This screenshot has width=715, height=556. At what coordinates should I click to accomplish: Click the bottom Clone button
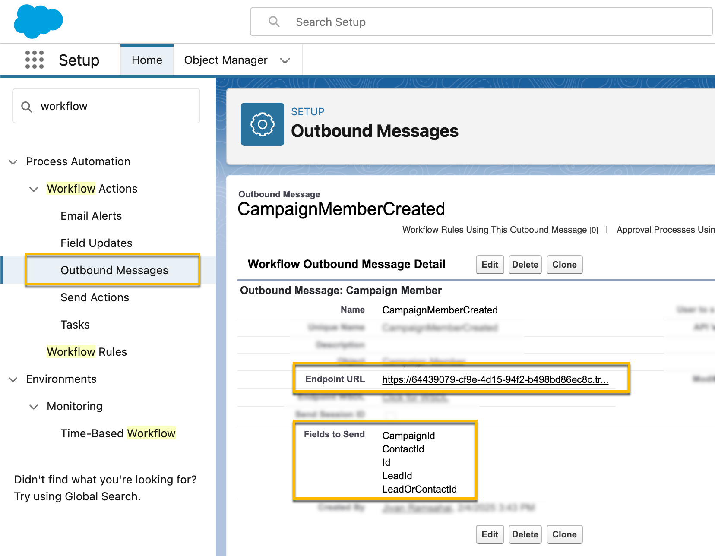[564, 534]
